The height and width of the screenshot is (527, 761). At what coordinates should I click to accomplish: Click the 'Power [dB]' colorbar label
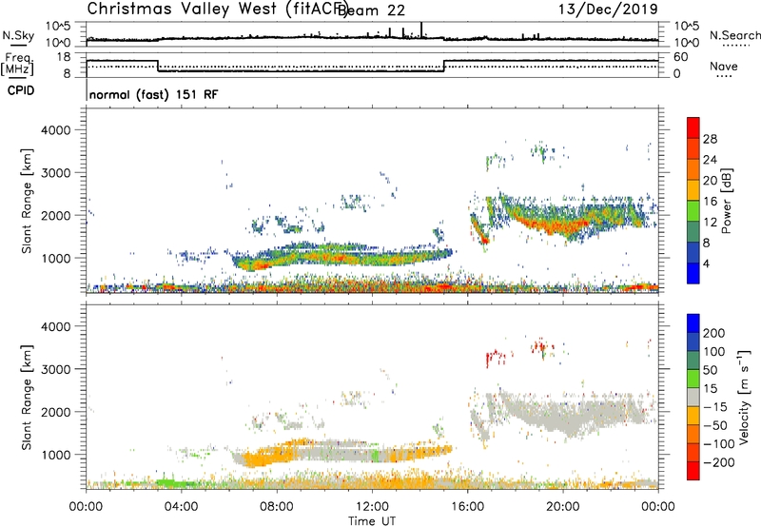[x=726, y=201]
